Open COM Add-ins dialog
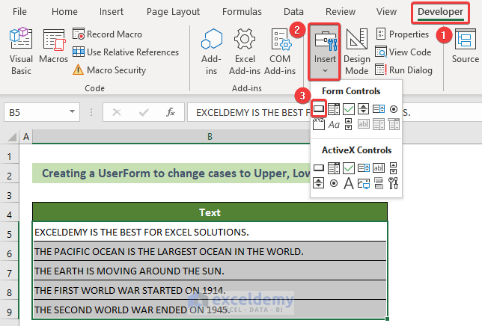482x326 pixels. click(280, 52)
